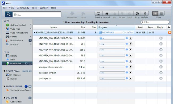Select the Downloading sidebar entry
Screen dimensions: 173x104
pyautogui.click(x=17, y=63)
